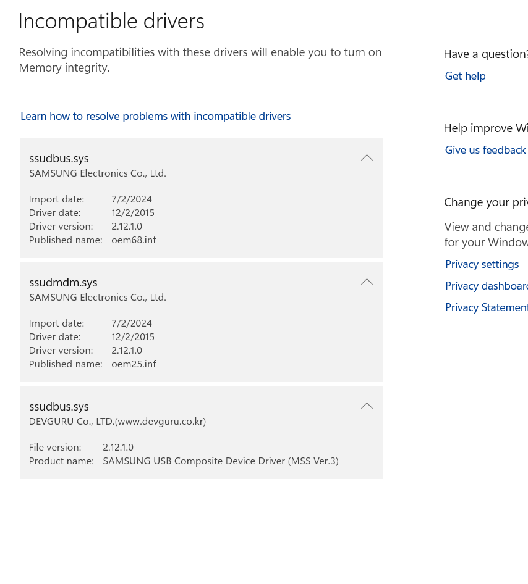This screenshot has height=584, width=528.
Task: Click the Help improve Windows heading
Action: (x=485, y=128)
